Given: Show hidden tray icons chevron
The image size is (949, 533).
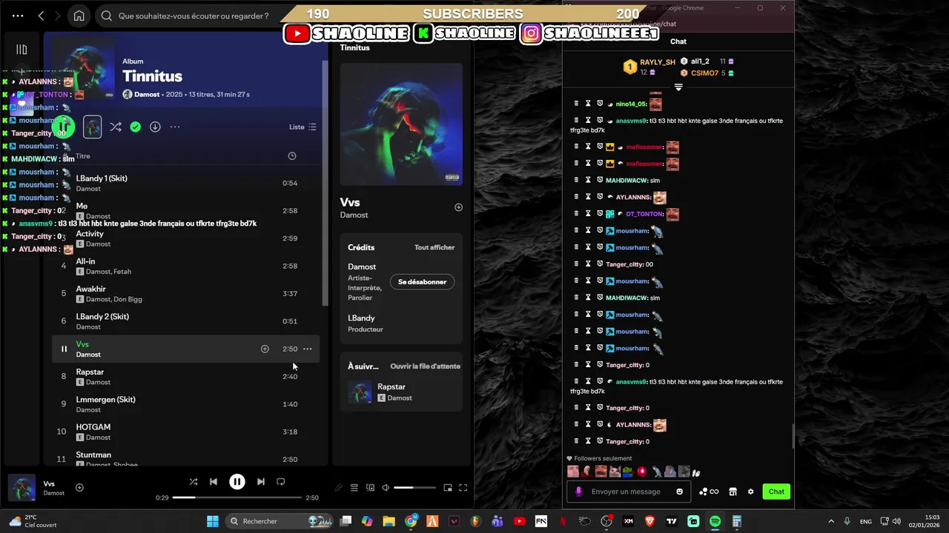Looking at the screenshot, I should tap(830, 521).
